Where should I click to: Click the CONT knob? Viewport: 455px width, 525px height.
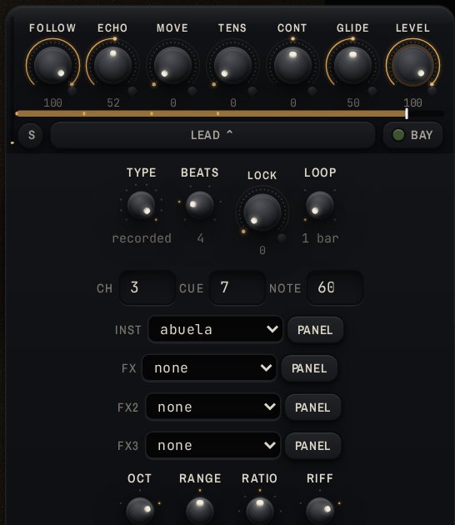click(293, 65)
